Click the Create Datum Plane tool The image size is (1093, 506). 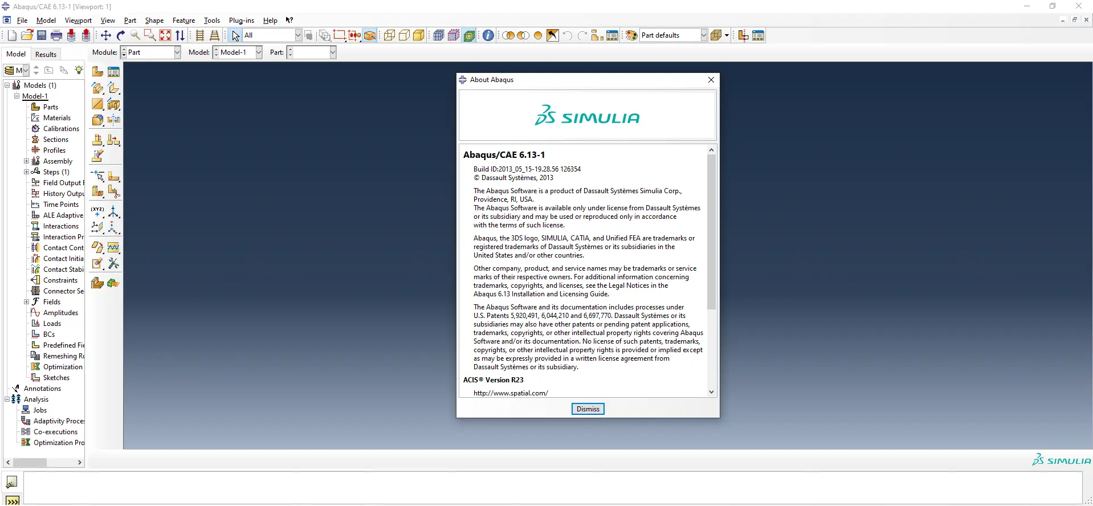(97, 228)
